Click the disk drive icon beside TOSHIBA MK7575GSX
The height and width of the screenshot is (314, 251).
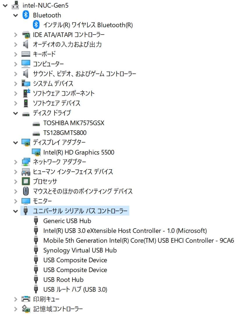click(x=36, y=123)
